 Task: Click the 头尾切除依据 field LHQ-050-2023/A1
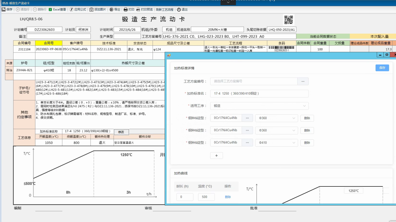[282, 30]
